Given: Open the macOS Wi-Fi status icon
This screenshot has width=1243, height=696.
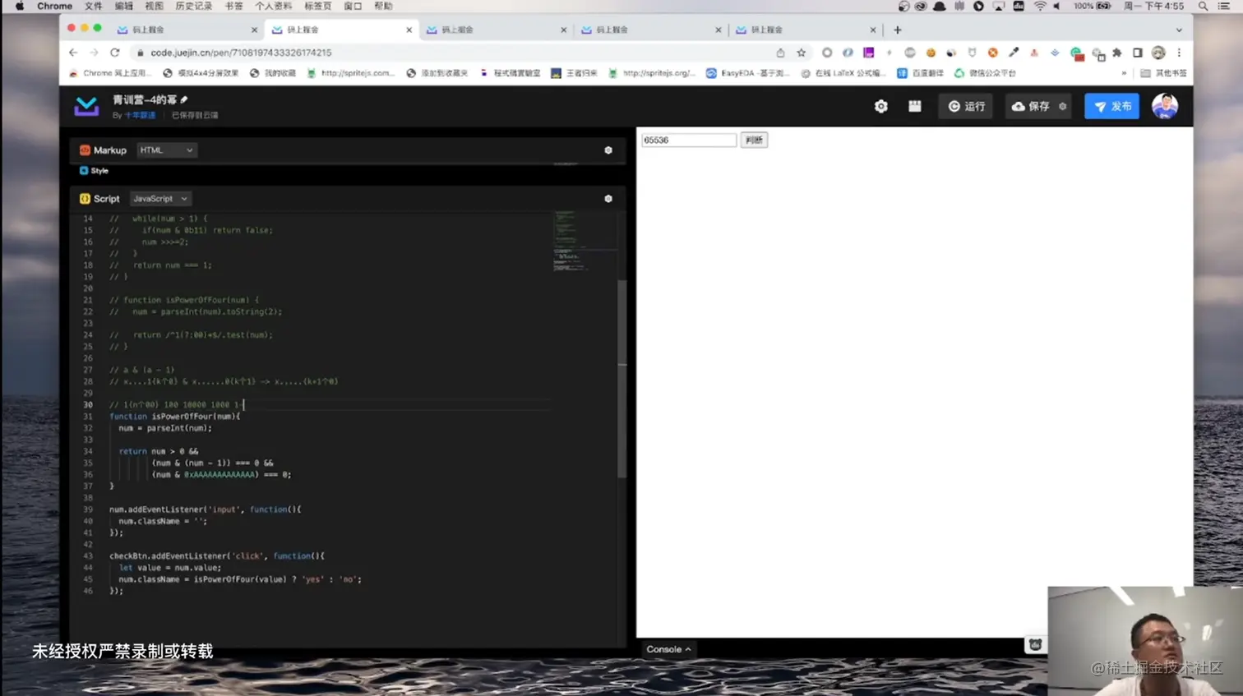Looking at the screenshot, I should 1040,6.
